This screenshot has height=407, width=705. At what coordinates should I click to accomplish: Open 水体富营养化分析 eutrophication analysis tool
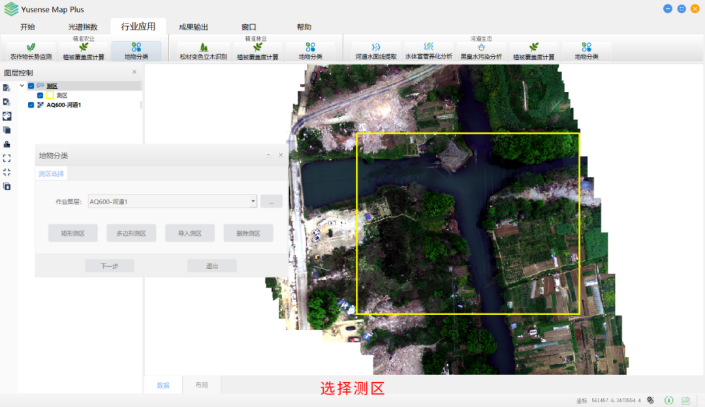(x=428, y=51)
